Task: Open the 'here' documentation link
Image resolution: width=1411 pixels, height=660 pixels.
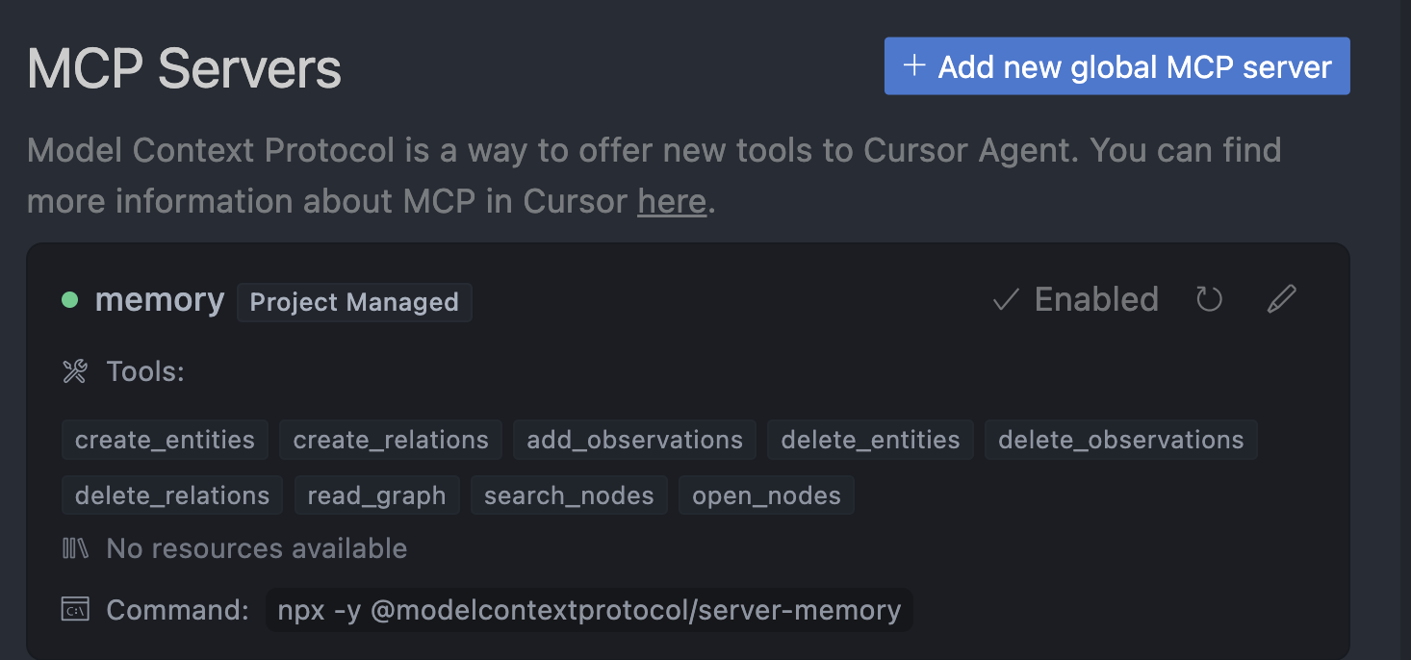Action: pyautogui.click(x=672, y=201)
